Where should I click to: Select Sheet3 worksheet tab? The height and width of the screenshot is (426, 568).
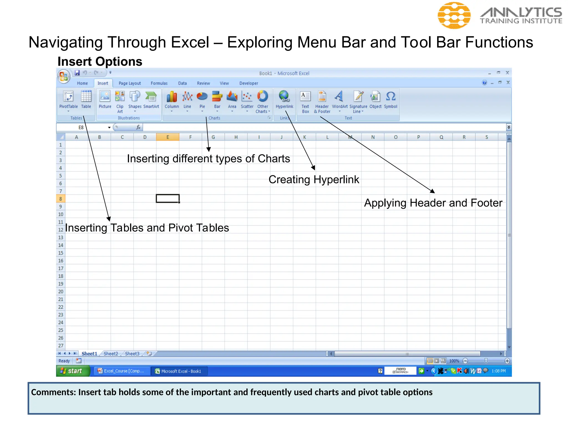pos(132,354)
